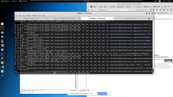Image resolution: width=173 pixels, height=97 pixels.
Task: Open the round black-and-white dock icon
Action: 2,50
